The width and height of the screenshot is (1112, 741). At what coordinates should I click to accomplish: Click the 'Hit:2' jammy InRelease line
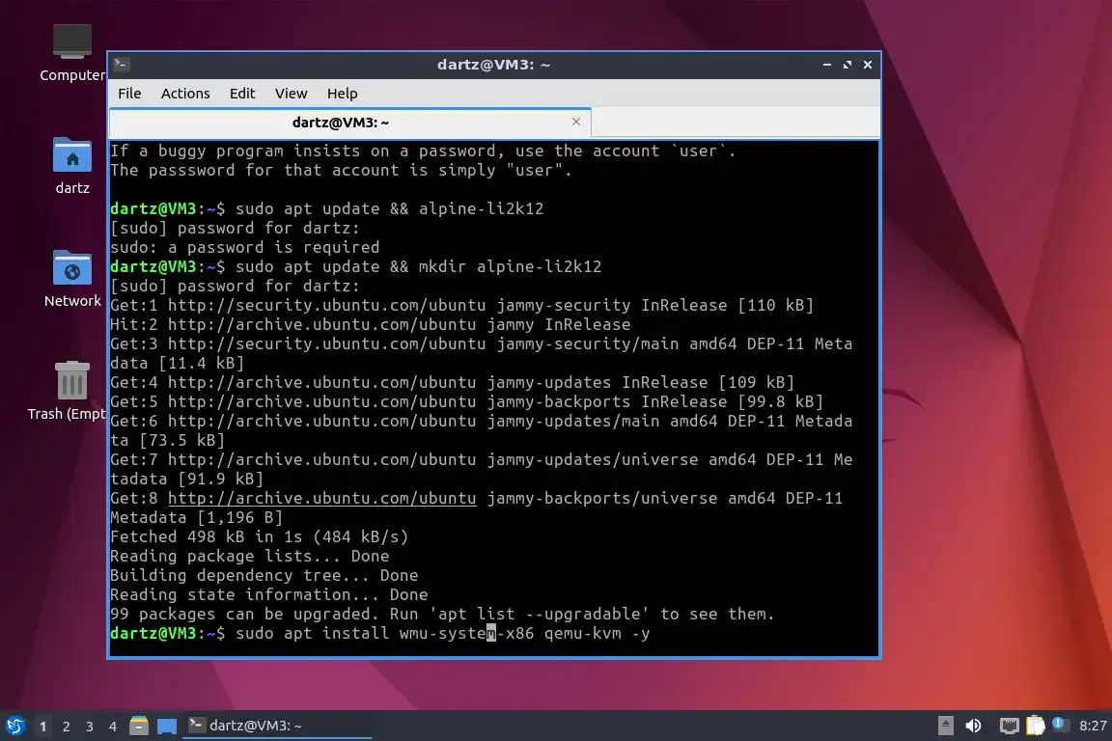point(371,325)
